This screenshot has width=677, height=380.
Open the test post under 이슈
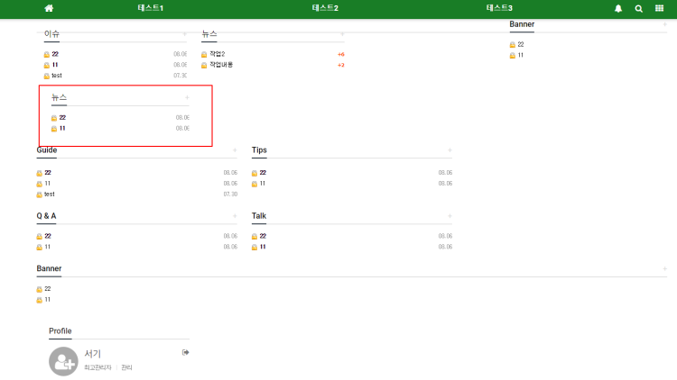(56, 76)
